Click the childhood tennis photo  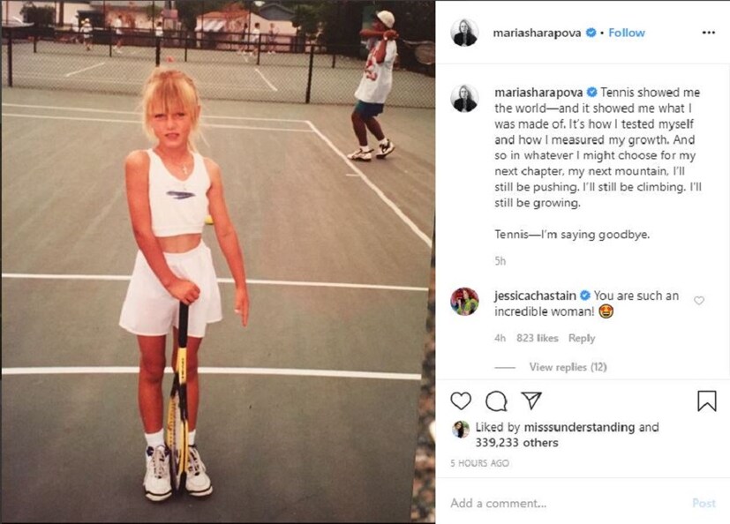(218, 262)
